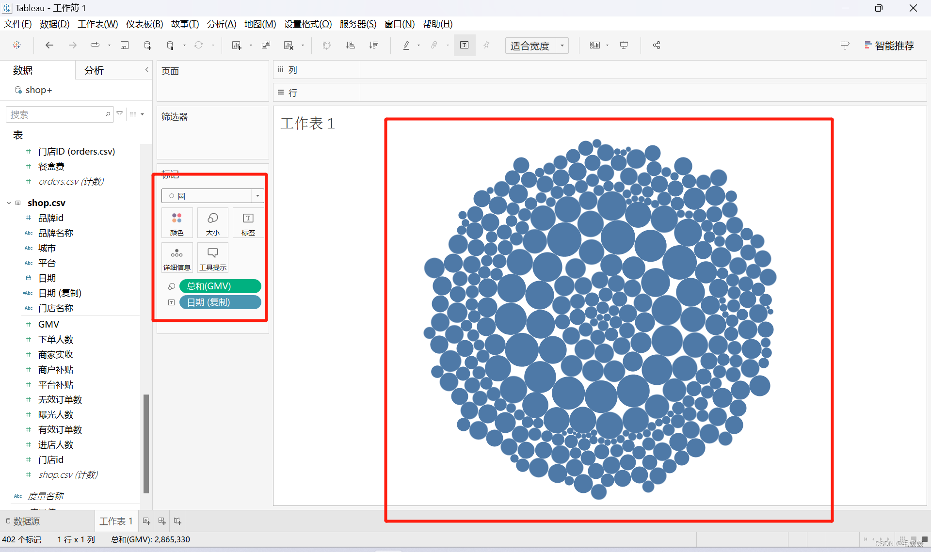Open the 工作表(W) menu
931x552 pixels.
pyautogui.click(x=98, y=24)
